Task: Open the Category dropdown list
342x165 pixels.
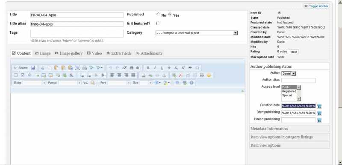Action: click(197, 33)
